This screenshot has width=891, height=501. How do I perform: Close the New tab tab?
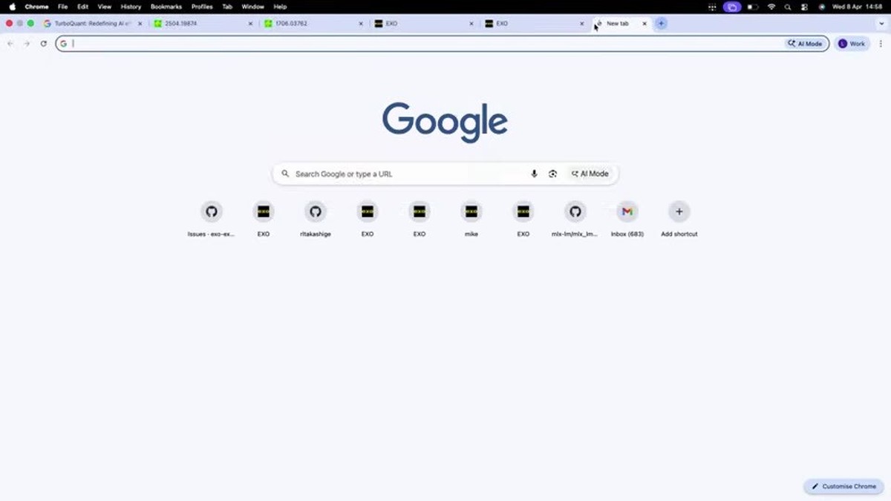coord(644,24)
